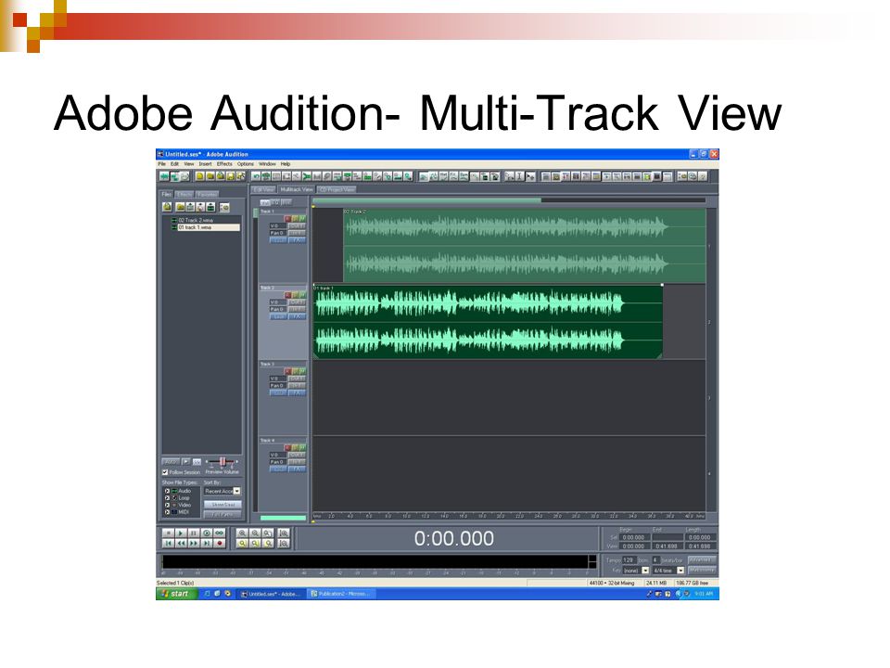Screen dimensions: 890x668
Task: Open the Key (none) dropdown
Action: tap(645, 571)
